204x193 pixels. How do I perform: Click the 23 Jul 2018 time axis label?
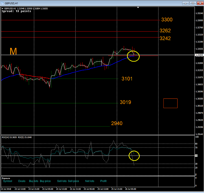tap(6, 189)
